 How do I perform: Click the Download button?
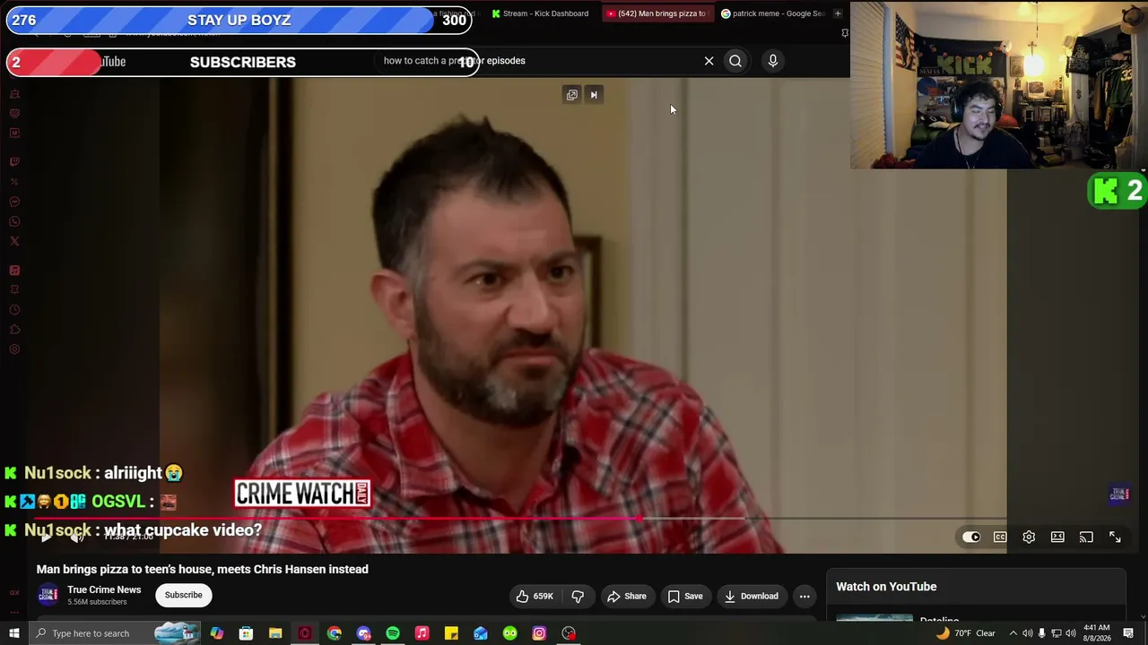coord(752,596)
